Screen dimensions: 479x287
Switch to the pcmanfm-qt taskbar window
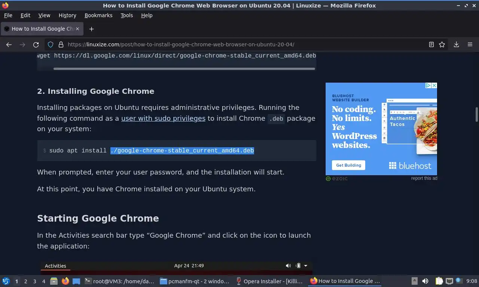point(195,281)
